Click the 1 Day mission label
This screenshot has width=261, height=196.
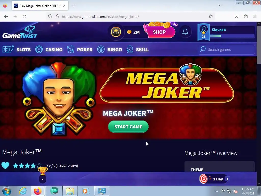coord(218,179)
